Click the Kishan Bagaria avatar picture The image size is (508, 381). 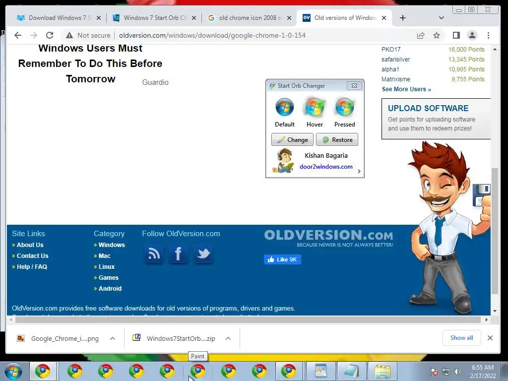[x=284, y=160]
